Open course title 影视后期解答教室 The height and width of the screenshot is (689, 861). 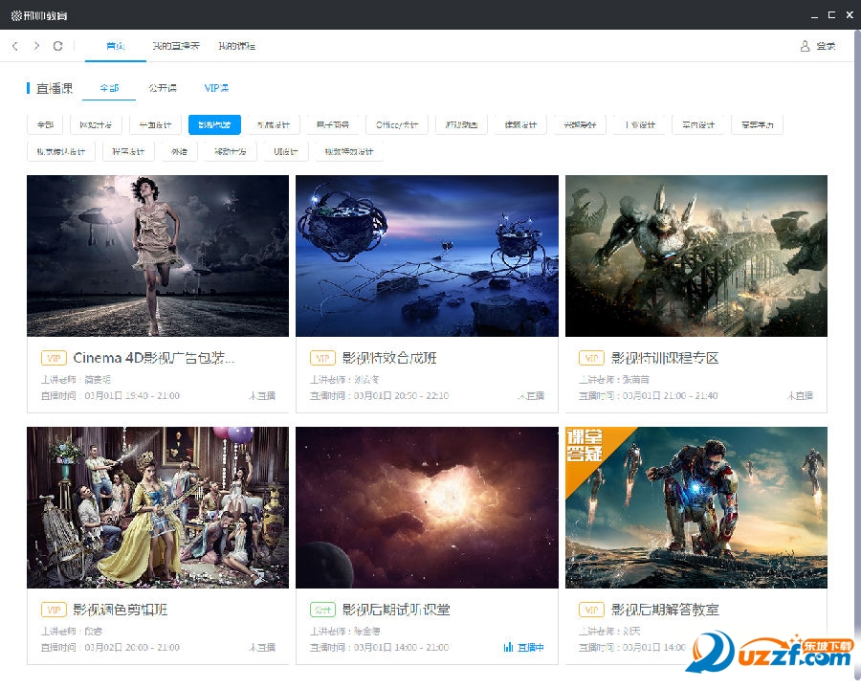pyautogui.click(x=665, y=610)
